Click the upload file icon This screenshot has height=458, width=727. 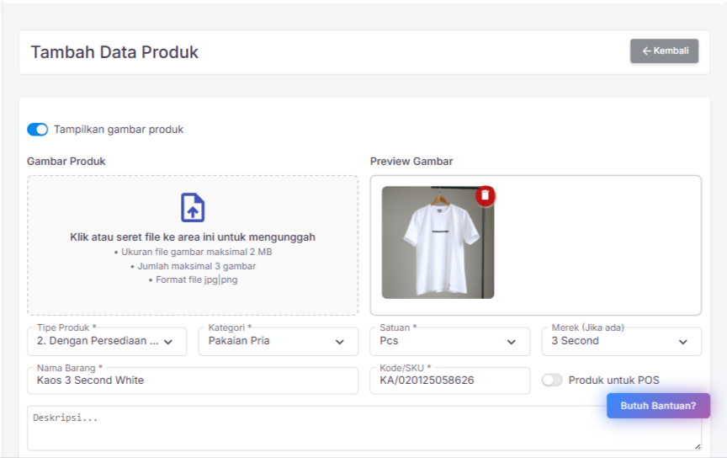(x=193, y=207)
